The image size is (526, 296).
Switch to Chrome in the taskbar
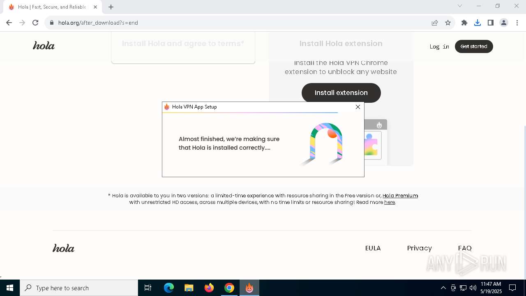coord(229,288)
